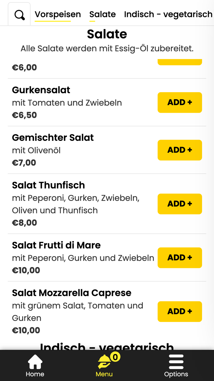The width and height of the screenshot is (214, 381).
Task: Add Salat Mozzarella Caprese to order
Action: (x=180, y=311)
